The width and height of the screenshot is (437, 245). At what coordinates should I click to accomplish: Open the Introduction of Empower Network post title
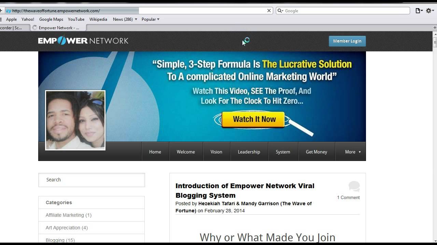click(x=245, y=191)
